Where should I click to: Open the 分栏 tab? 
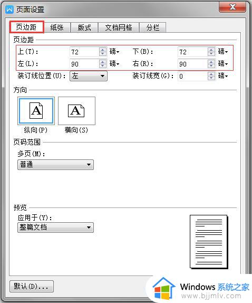tap(153, 27)
